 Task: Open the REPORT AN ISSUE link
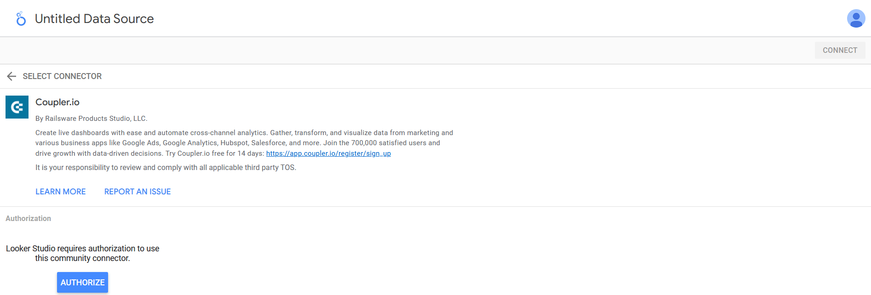click(138, 192)
